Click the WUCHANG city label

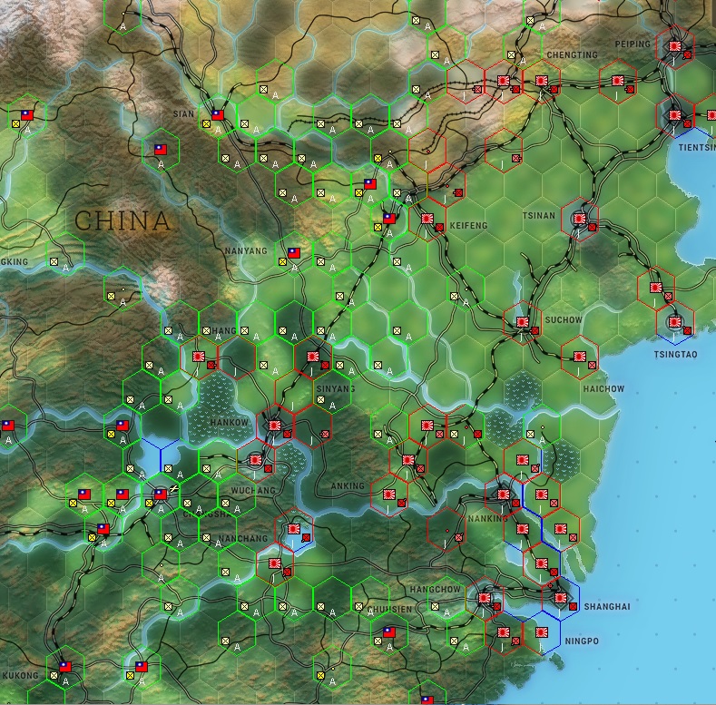pyautogui.click(x=253, y=490)
